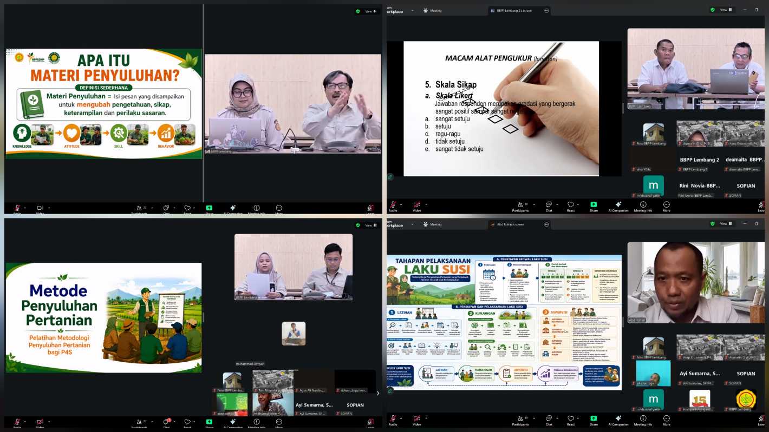This screenshot has width=769, height=432.
Task: Open React heart icon in the Skala Sikap window
Action: (x=571, y=205)
